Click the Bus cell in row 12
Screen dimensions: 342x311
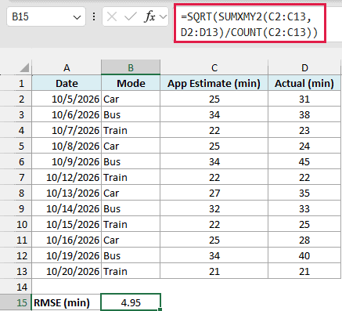pos(131,255)
